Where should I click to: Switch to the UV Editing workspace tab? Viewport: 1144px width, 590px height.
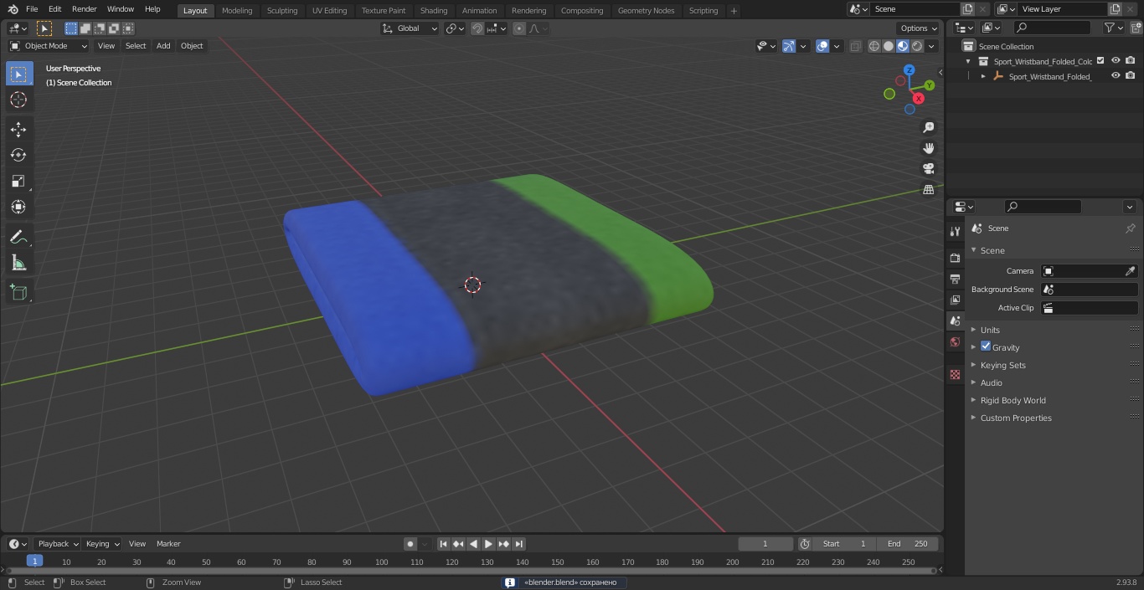pyautogui.click(x=329, y=11)
